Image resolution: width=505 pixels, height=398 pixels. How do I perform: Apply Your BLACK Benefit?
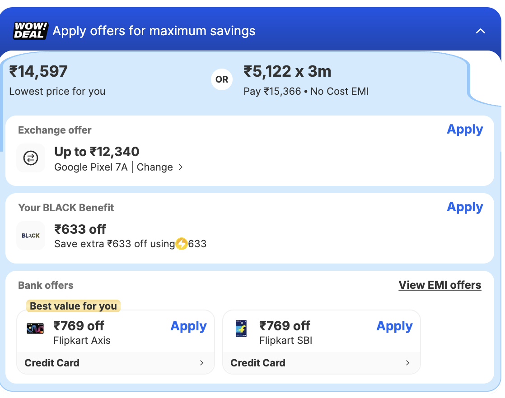pos(465,207)
